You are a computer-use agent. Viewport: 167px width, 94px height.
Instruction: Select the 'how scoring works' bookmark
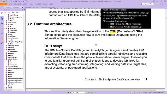coord(16,17)
